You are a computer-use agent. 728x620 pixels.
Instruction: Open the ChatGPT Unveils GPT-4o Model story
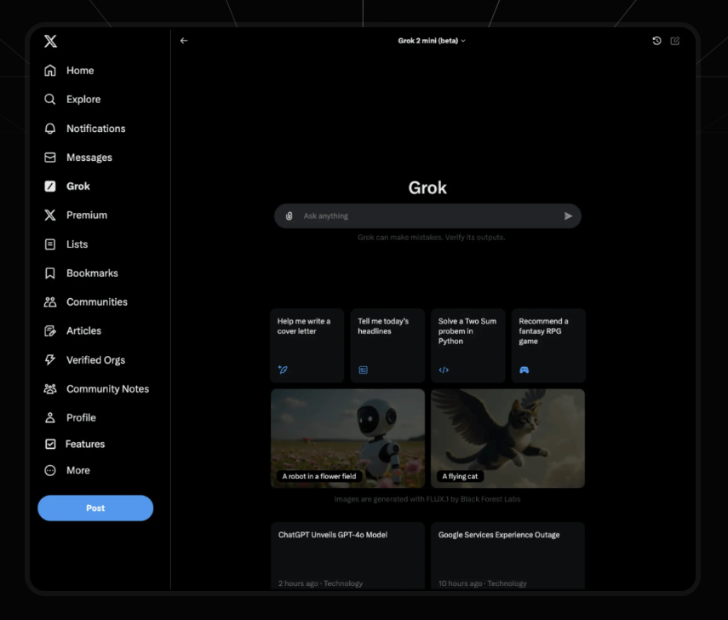click(x=347, y=555)
